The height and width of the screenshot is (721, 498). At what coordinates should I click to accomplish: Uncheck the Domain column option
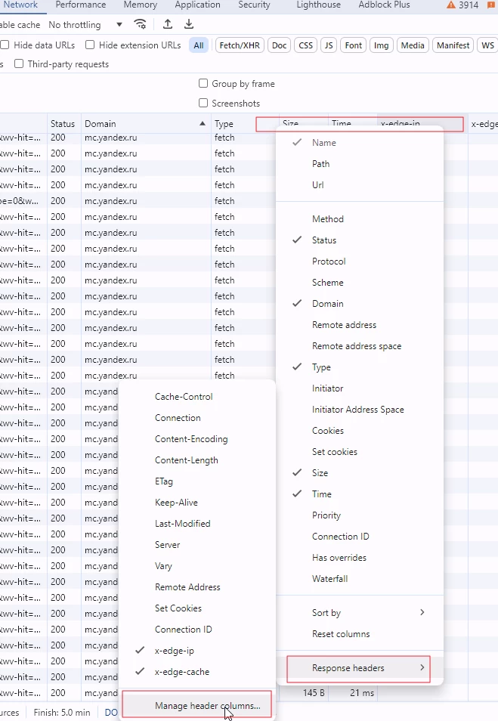coord(360,304)
